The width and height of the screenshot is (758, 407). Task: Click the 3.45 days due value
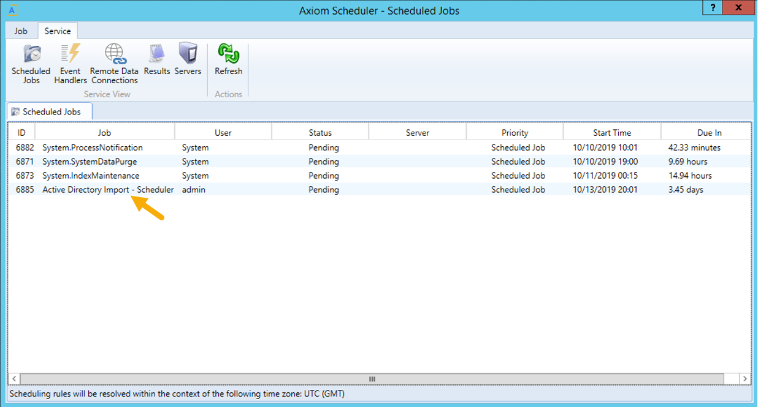(686, 190)
